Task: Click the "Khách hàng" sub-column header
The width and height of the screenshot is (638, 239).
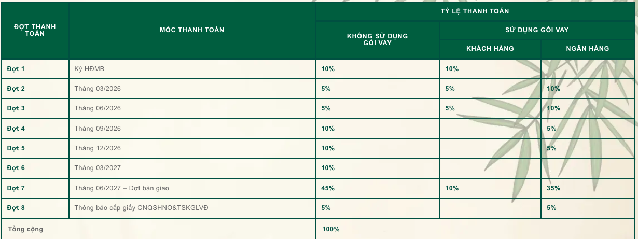Action: coord(490,49)
